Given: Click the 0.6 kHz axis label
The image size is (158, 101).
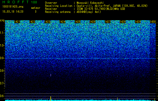Looking at the screenshot, I should 2,96.
